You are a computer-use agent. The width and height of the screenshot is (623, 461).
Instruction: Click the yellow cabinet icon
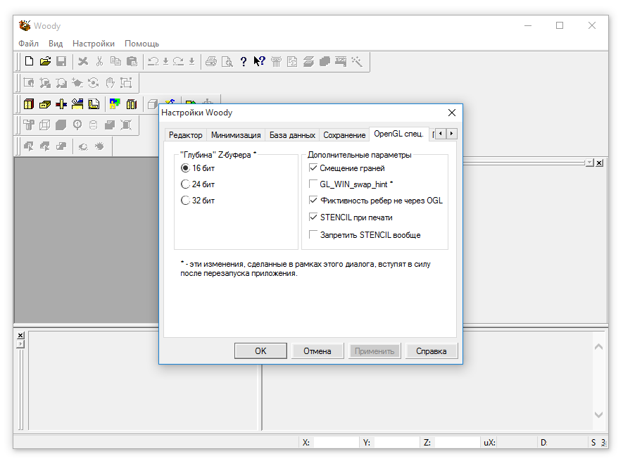pyautogui.click(x=29, y=104)
